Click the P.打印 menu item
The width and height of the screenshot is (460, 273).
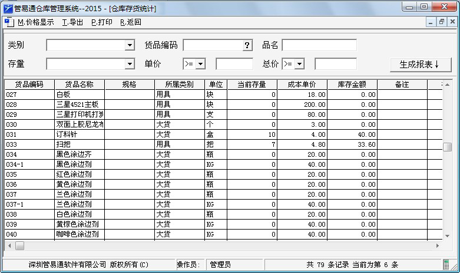tap(101, 22)
